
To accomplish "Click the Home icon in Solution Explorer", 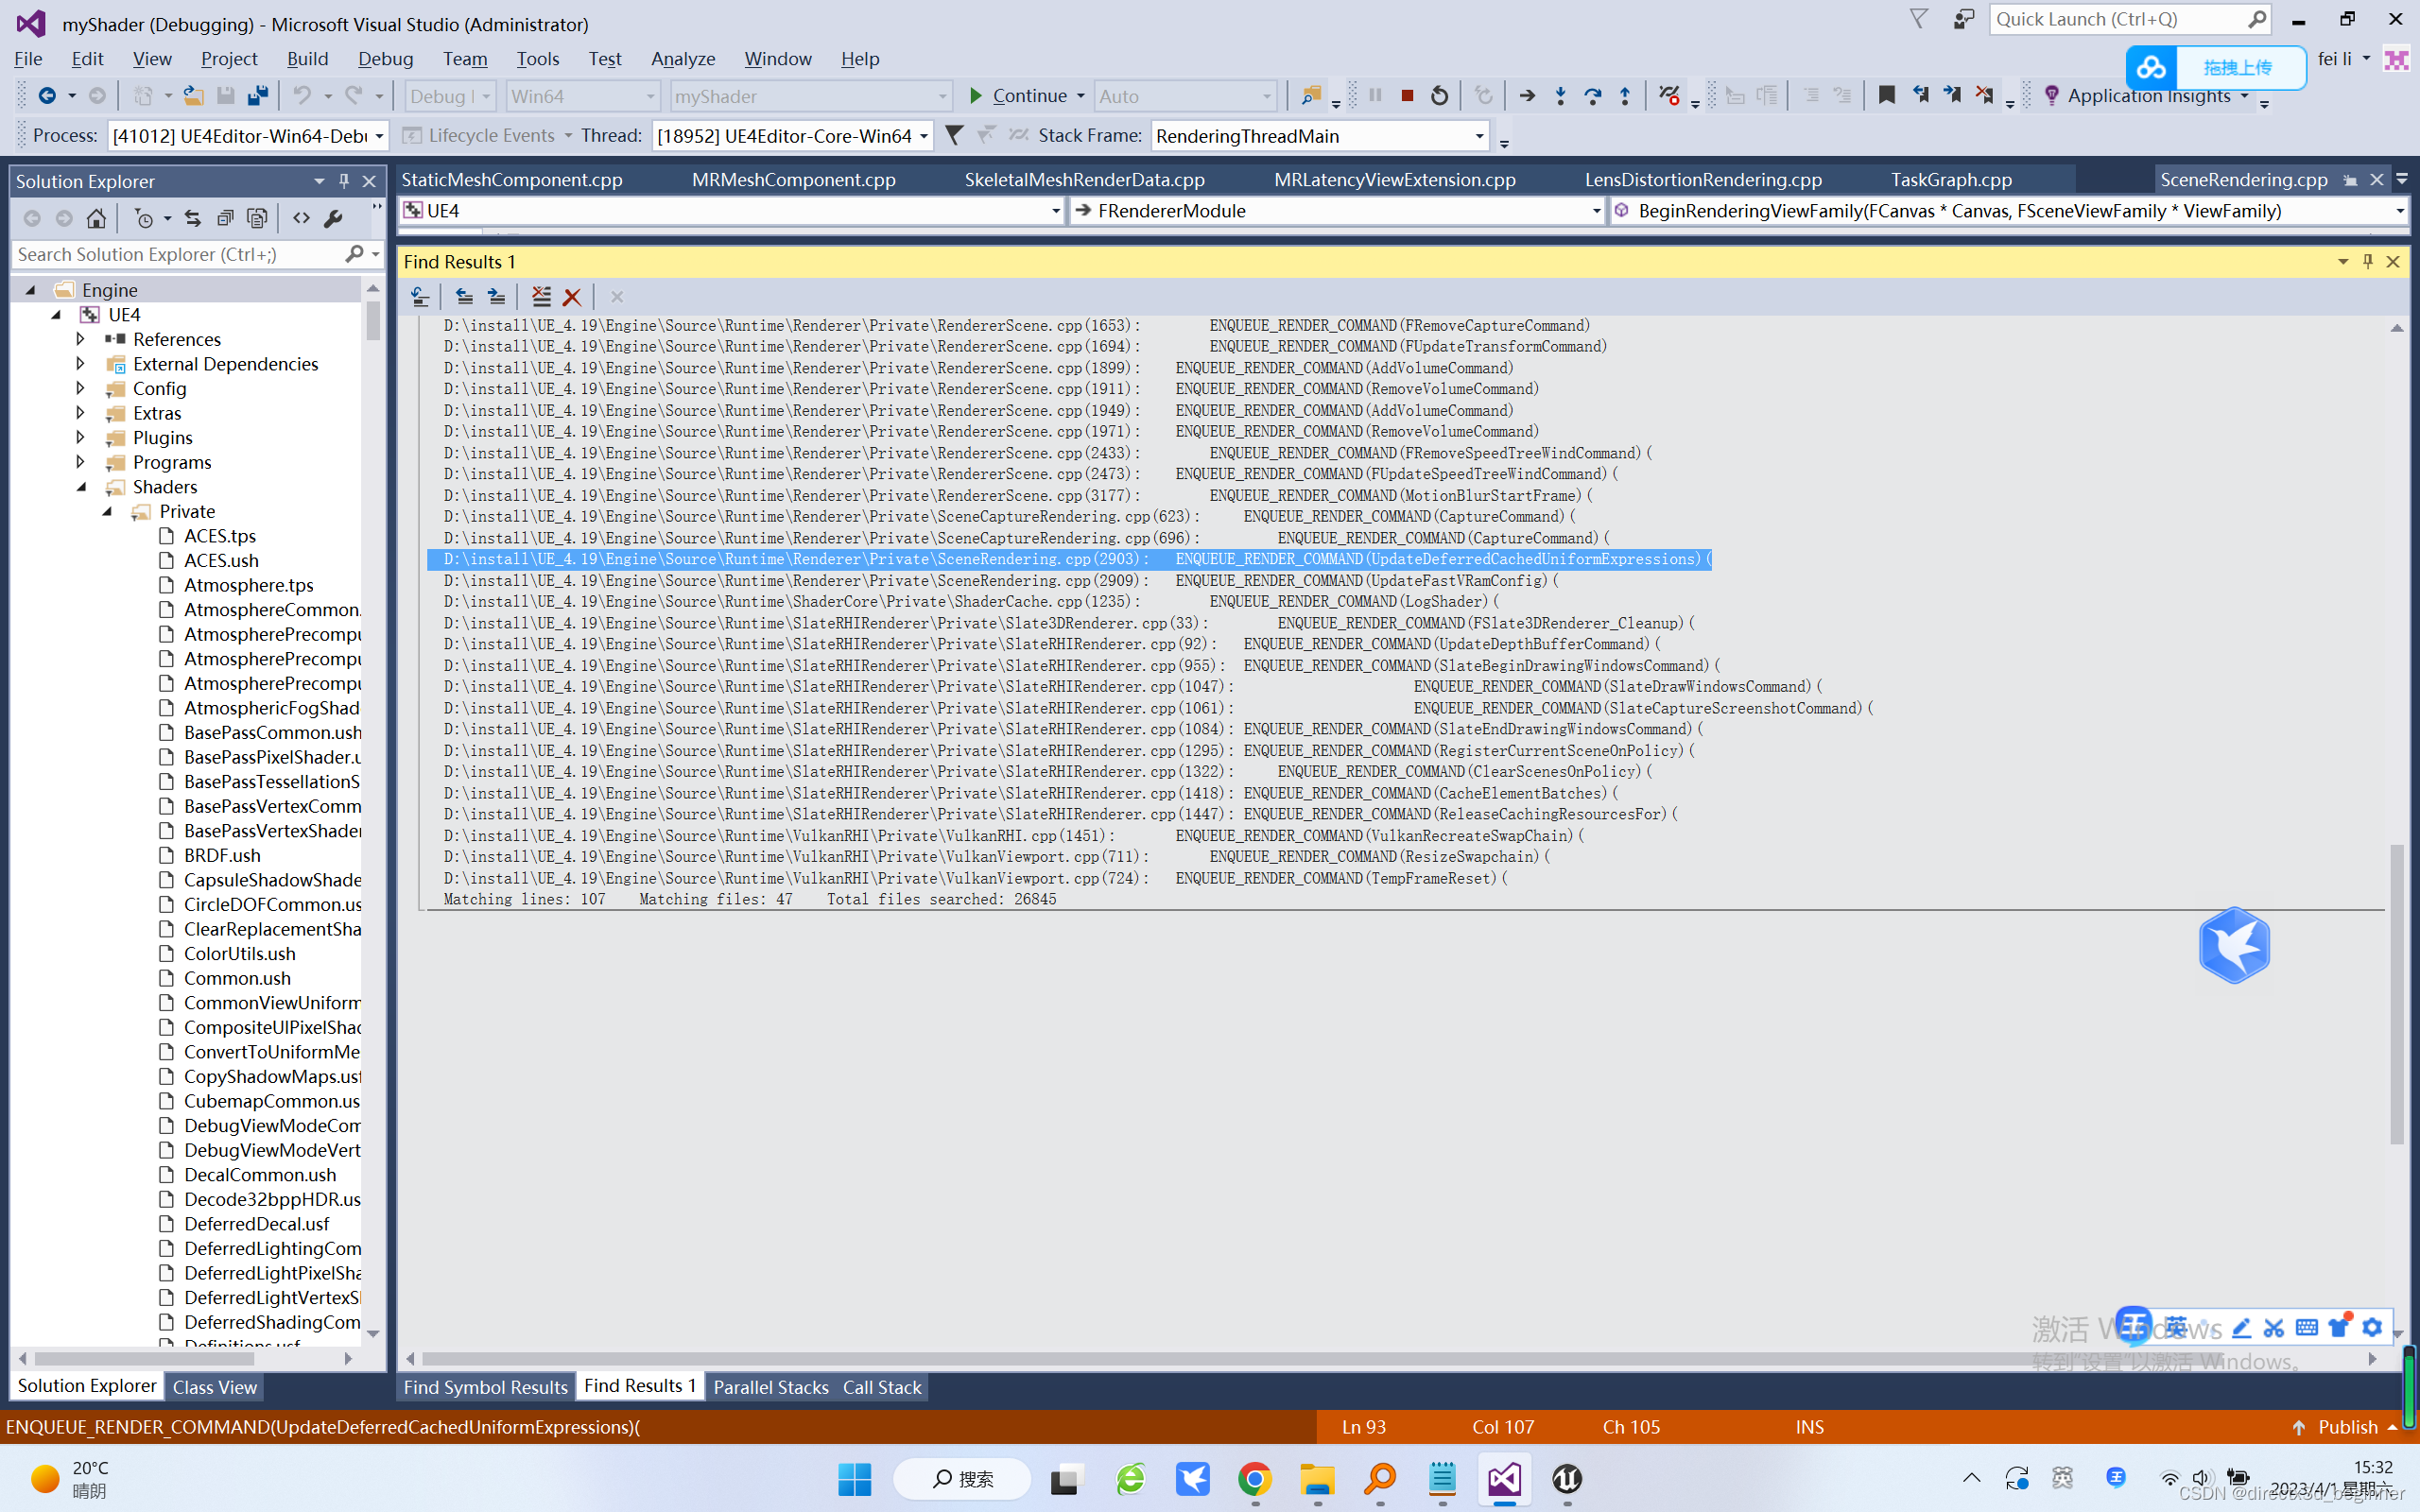I will [96, 218].
